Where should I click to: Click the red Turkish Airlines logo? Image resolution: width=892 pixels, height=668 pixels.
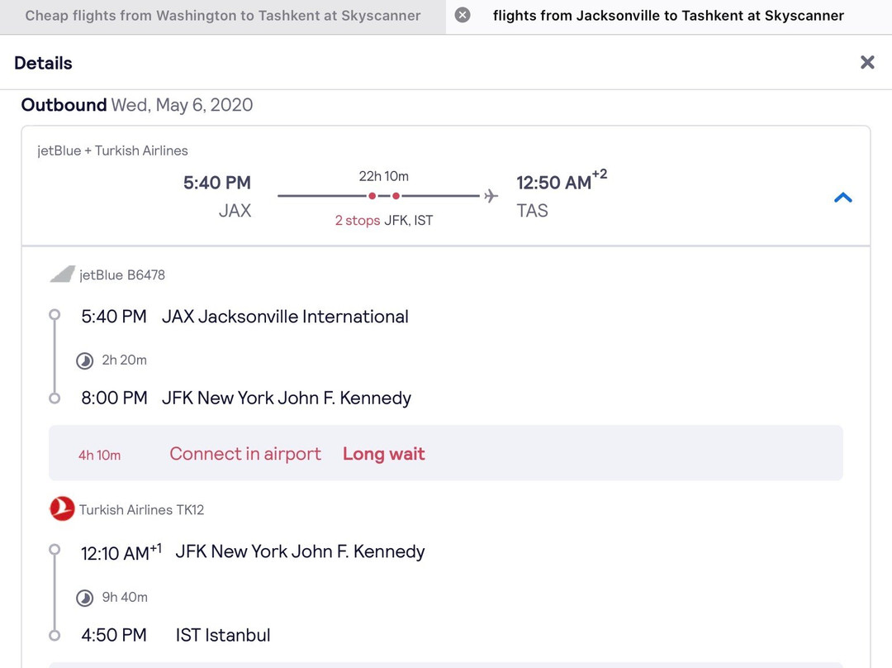(62, 509)
